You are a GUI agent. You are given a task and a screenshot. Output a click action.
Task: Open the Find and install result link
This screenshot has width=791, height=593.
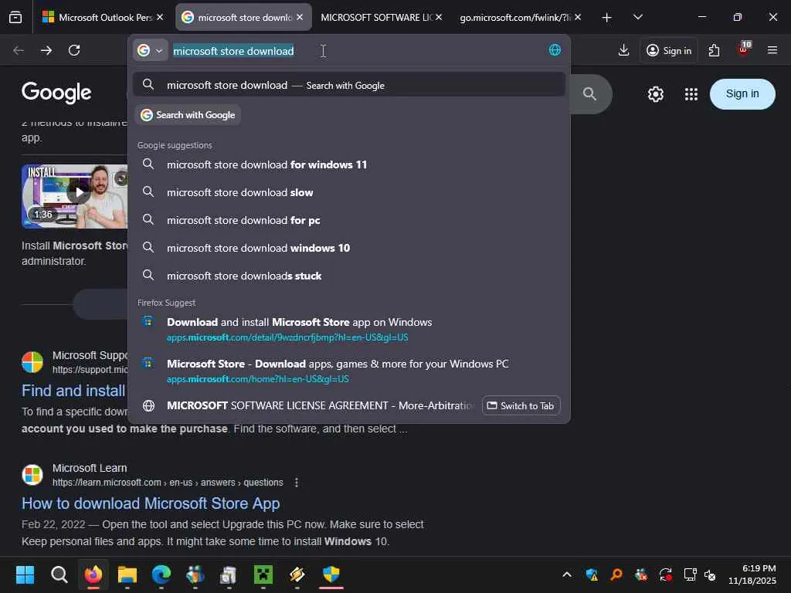tap(73, 390)
